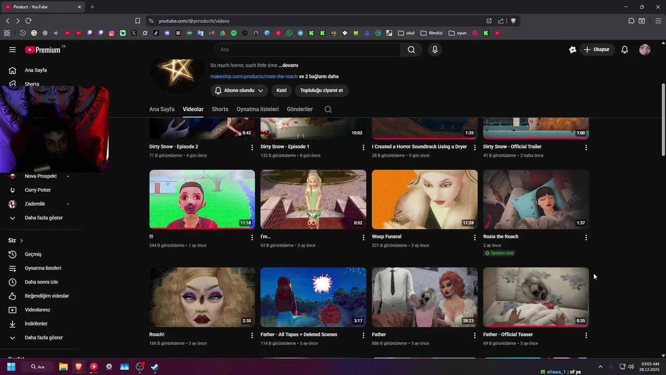
Task: Open Windows taskbar search box Ara
Action: 37,367
